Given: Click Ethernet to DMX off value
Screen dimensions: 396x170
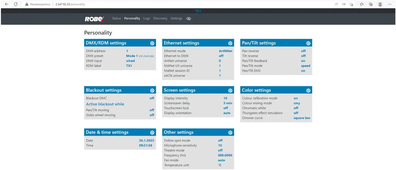Looking at the screenshot, I should [221, 56].
